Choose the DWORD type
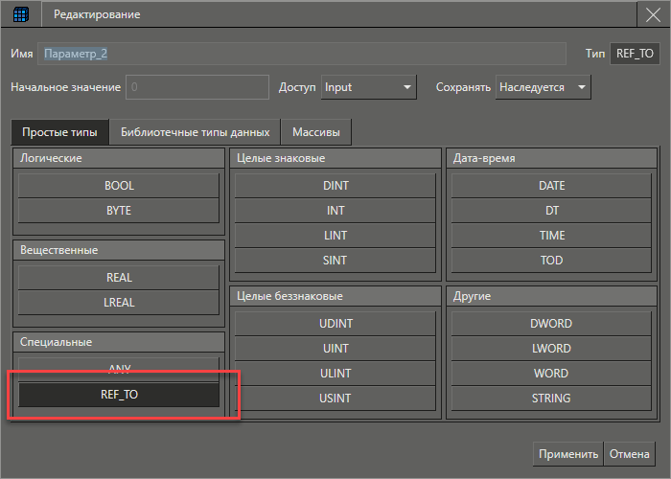This screenshot has width=671, height=479. (551, 323)
